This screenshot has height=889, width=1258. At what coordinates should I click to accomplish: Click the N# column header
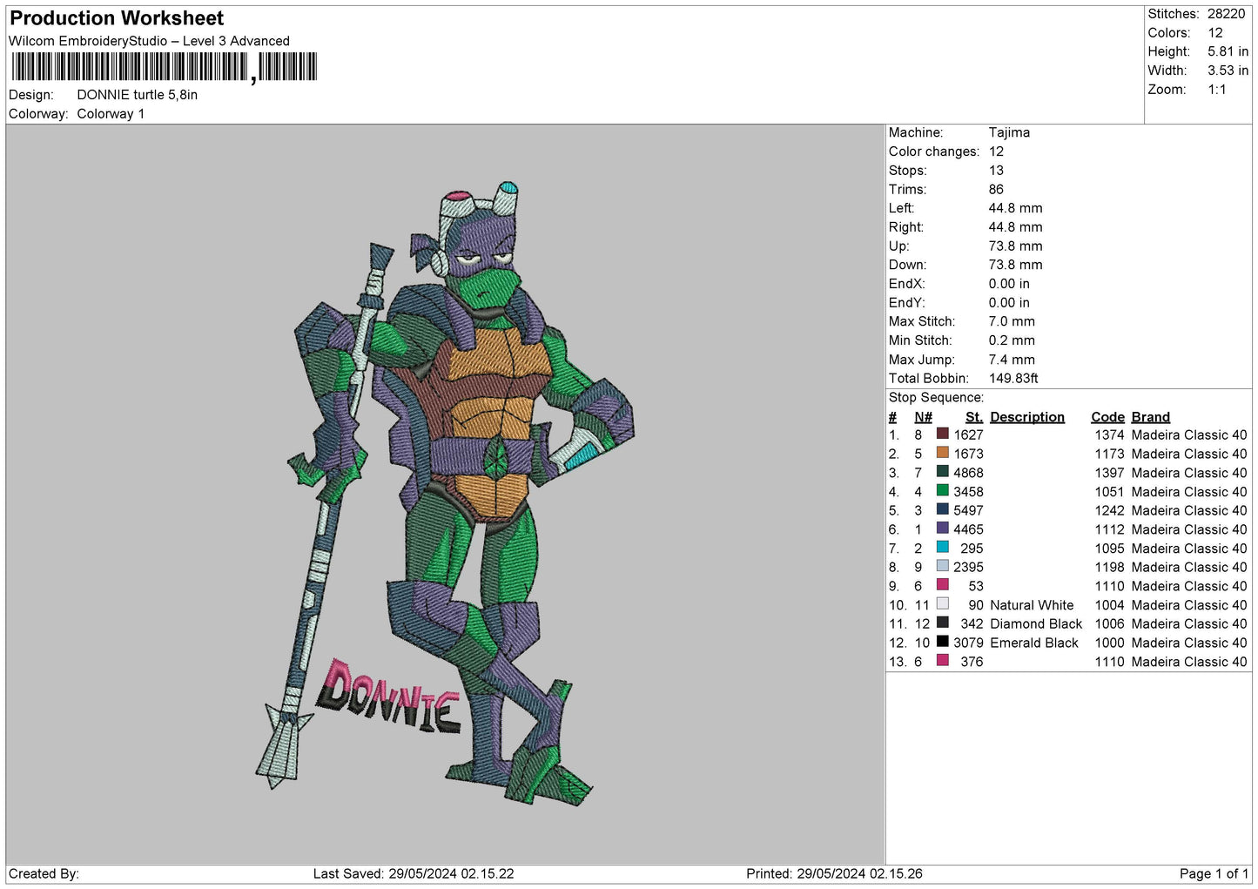tap(923, 417)
